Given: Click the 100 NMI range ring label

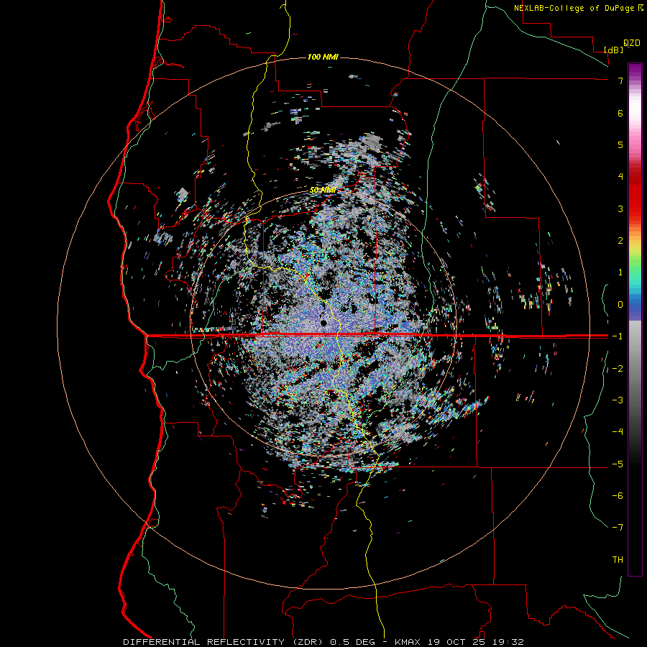Looking at the screenshot, I should 323,57.
